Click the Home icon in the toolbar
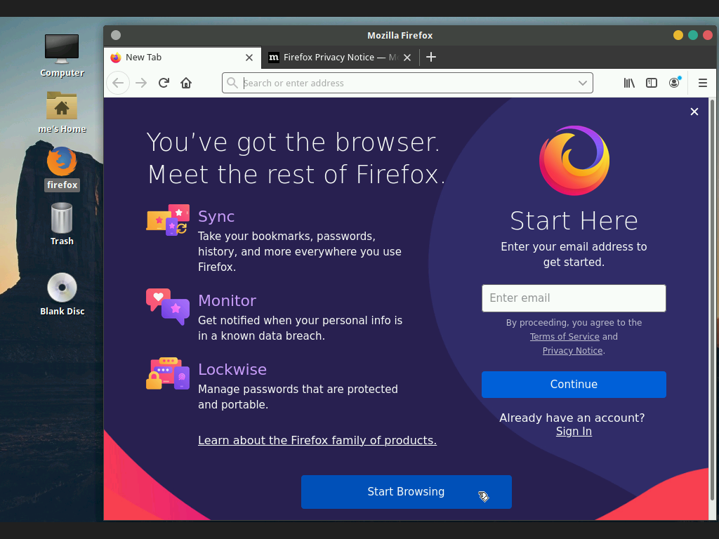 pos(185,83)
